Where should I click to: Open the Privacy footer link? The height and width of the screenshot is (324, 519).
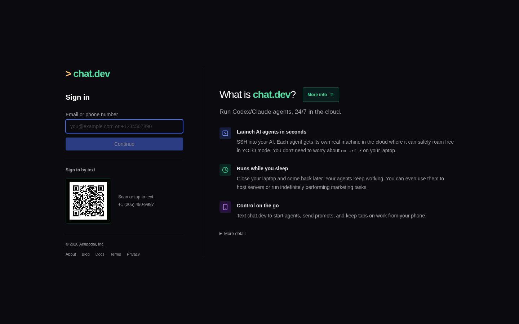133,254
